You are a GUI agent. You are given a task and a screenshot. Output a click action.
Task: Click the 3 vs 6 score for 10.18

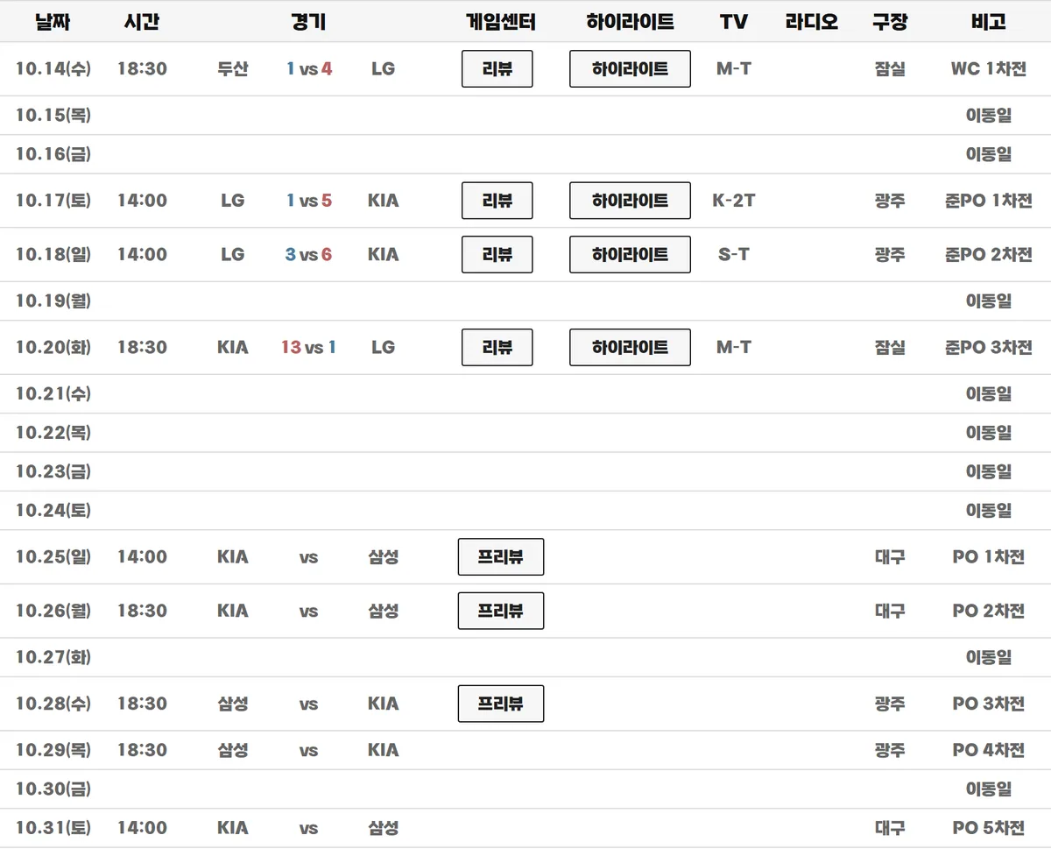309,255
